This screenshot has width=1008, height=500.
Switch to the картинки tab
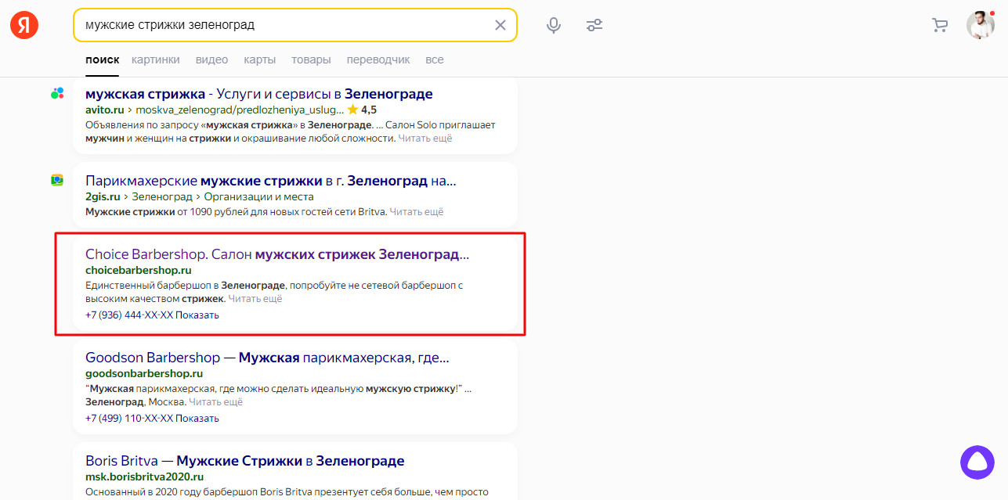coord(156,59)
